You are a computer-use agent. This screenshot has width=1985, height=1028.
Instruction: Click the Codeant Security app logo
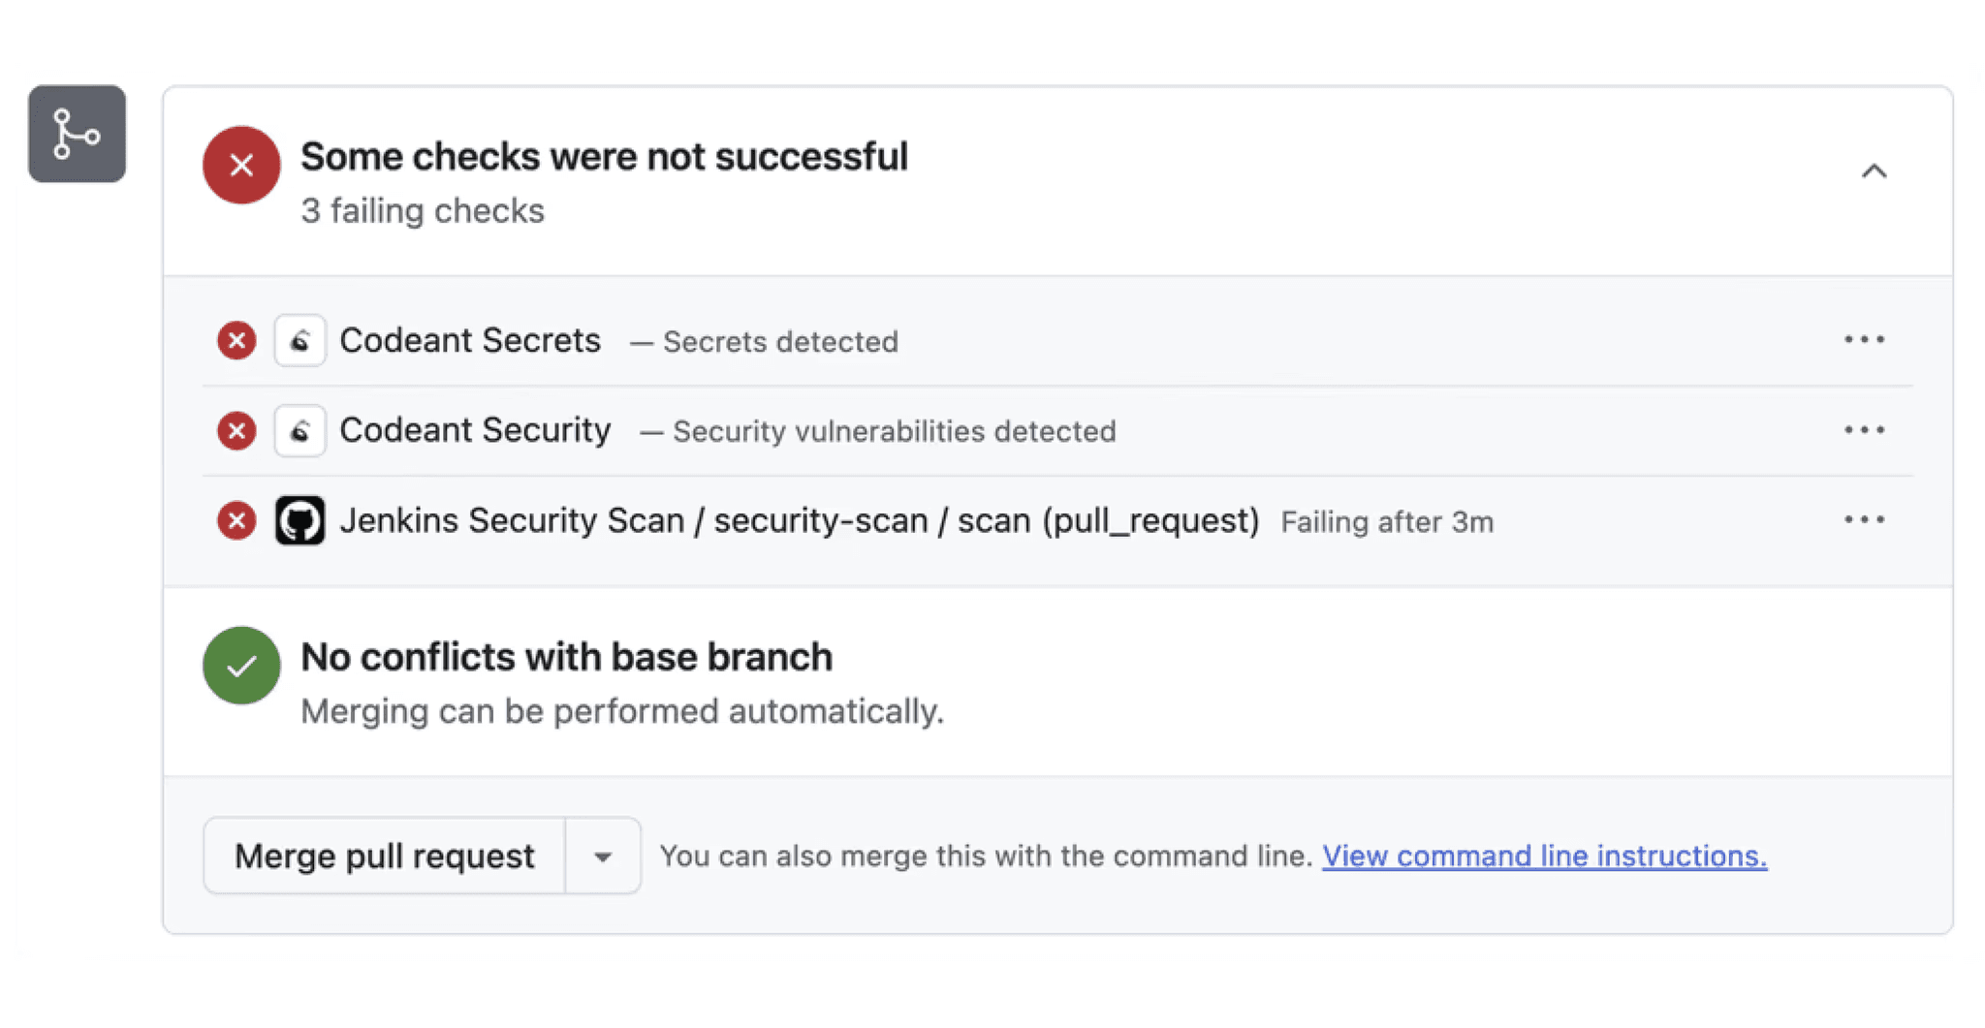299,430
